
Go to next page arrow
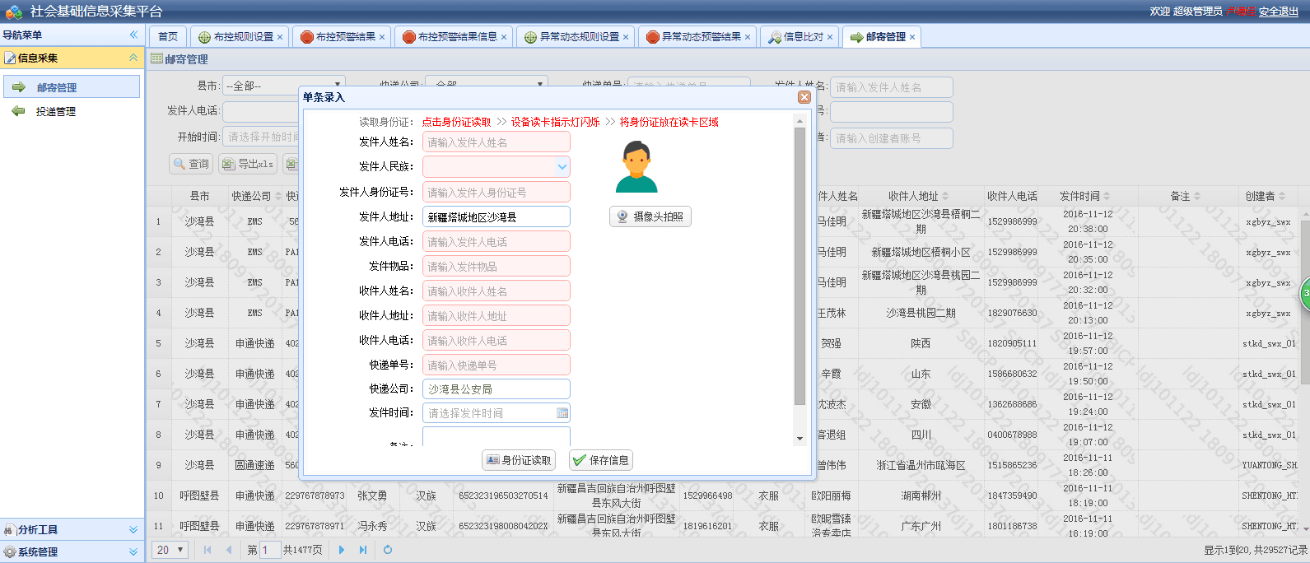click(341, 550)
